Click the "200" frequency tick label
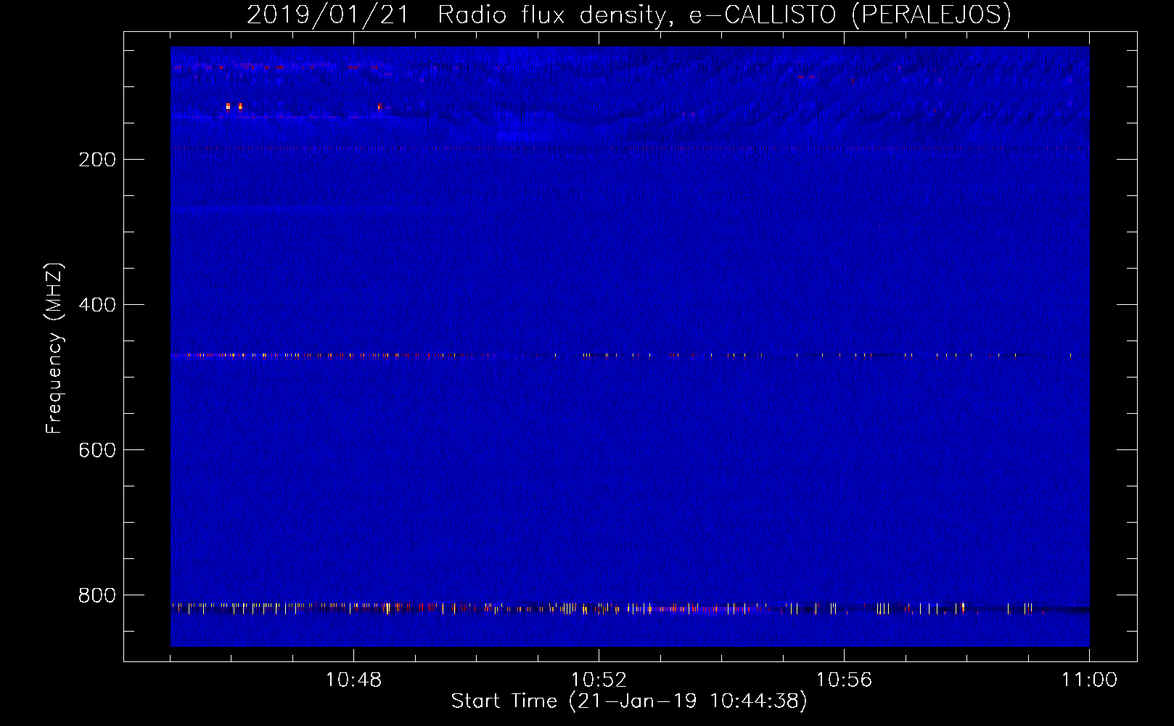 (x=97, y=160)
